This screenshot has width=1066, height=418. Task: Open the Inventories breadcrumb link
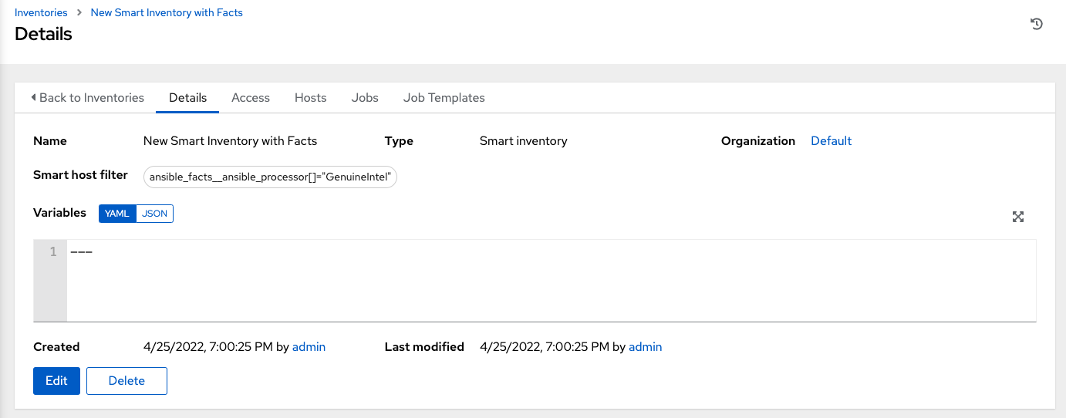click(x=41, y=12)
